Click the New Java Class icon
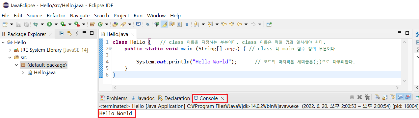The image size is (419, 118). (100, 24)
